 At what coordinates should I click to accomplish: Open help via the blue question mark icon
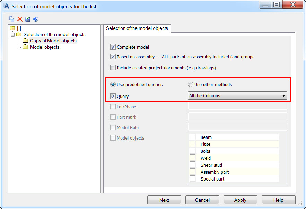(35, 19)
